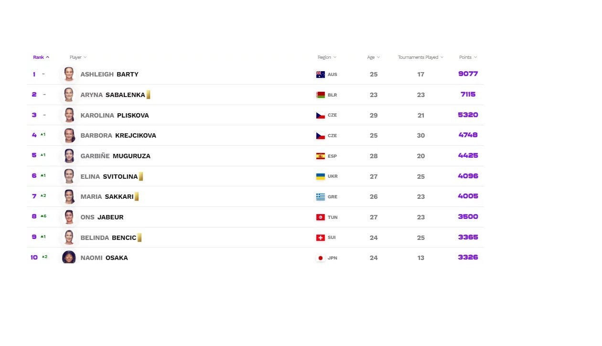Click the Belarus flag icon beside BLR
The height and width of the screenshot is (346, 602).
[x=320, y=95]
